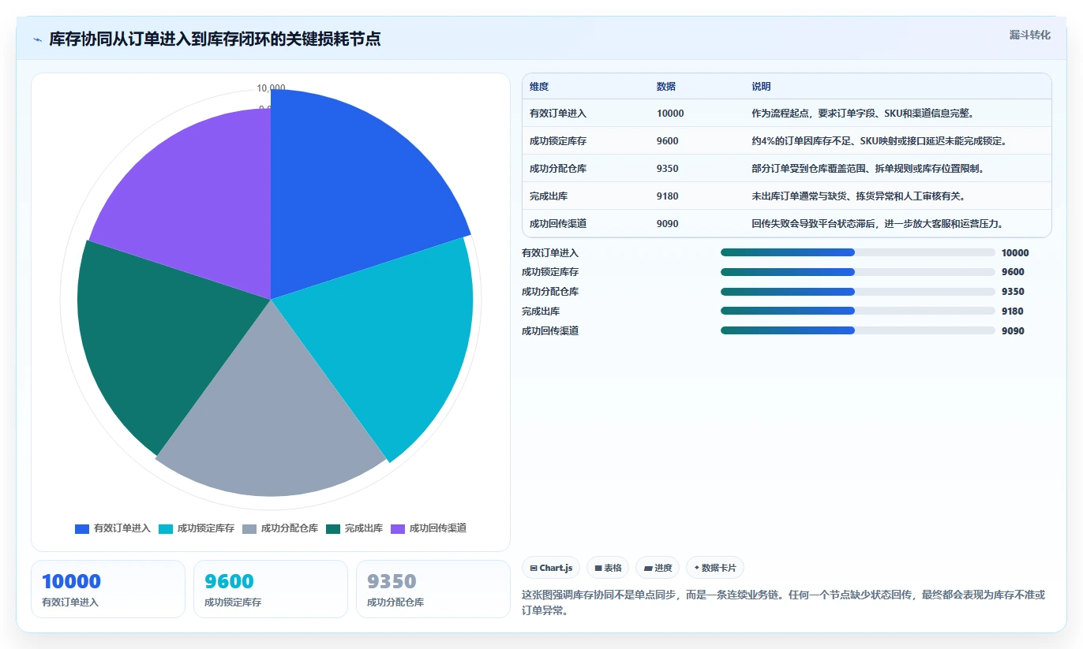Image resolution: width=1083 pixels, height=649 pixels.
Task: Toggle 成功锁定库存 legend swatch
Action: click(x=166, y=528)
